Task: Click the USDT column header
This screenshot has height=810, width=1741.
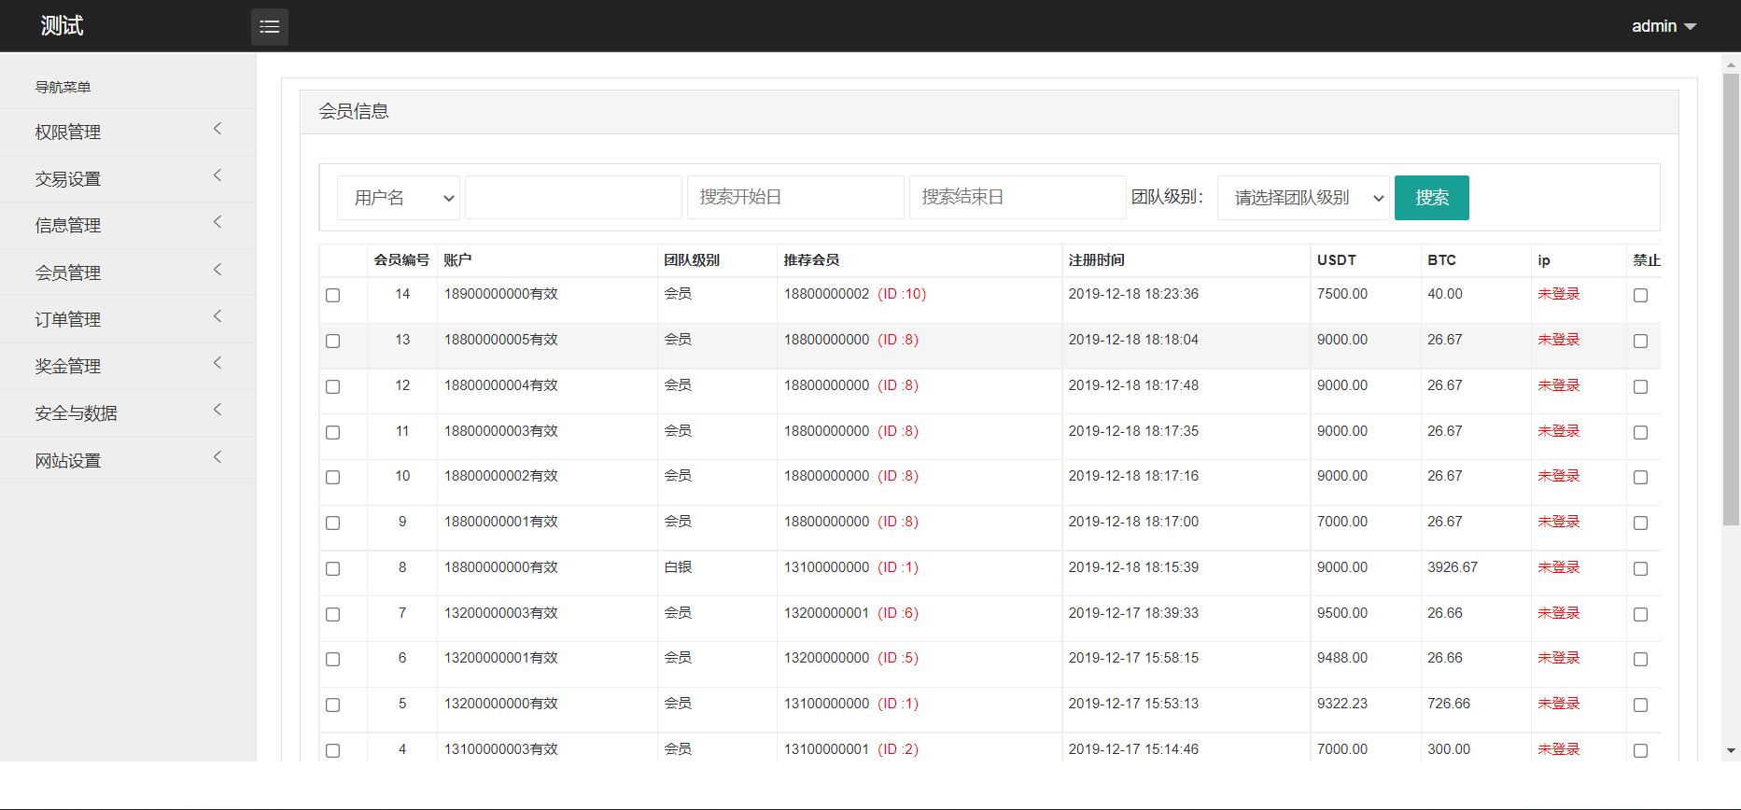Action: (1337, 260)
